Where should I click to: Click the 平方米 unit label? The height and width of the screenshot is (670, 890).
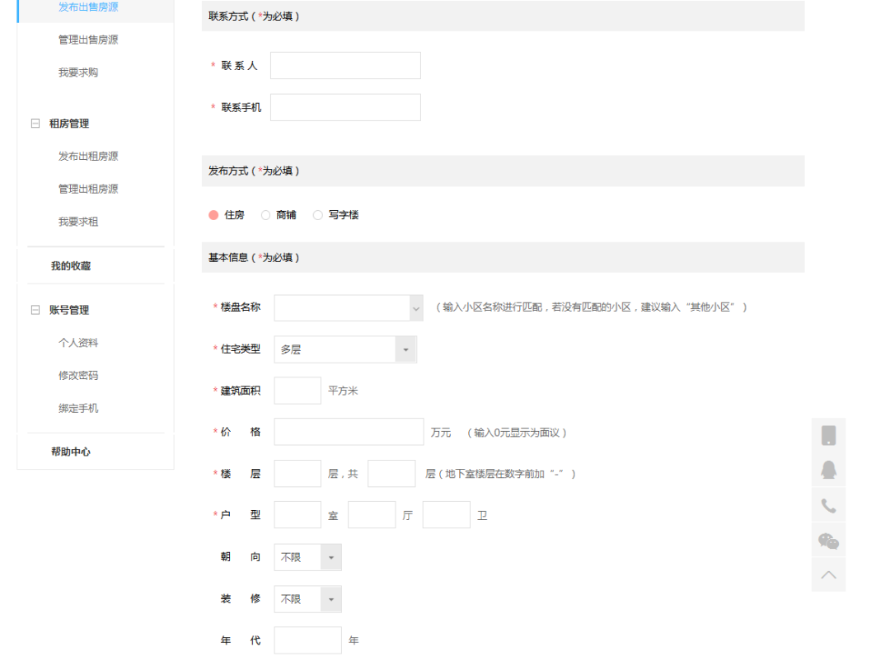coord(343,391)
